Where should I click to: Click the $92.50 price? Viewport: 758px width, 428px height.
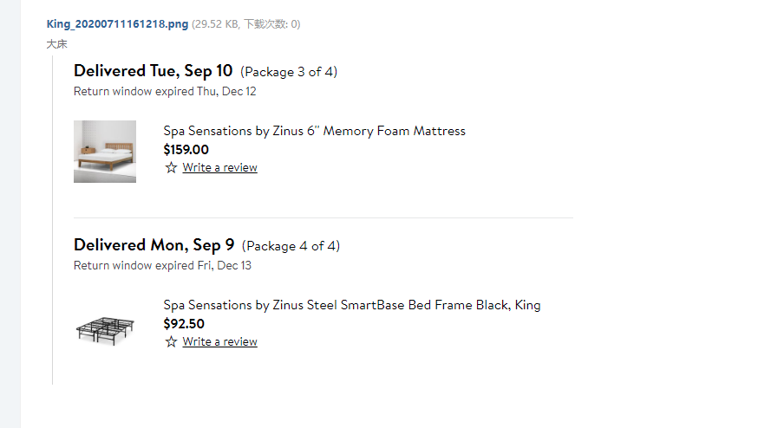(184, 323)
